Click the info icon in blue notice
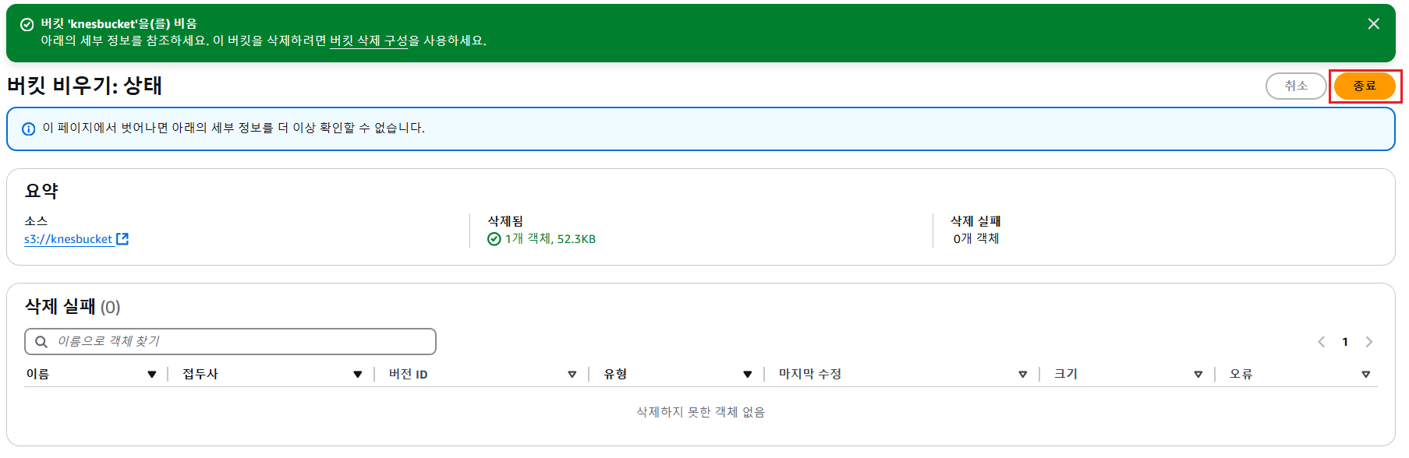Screen dimensions: 1409x458 click(x=29, y=129)
